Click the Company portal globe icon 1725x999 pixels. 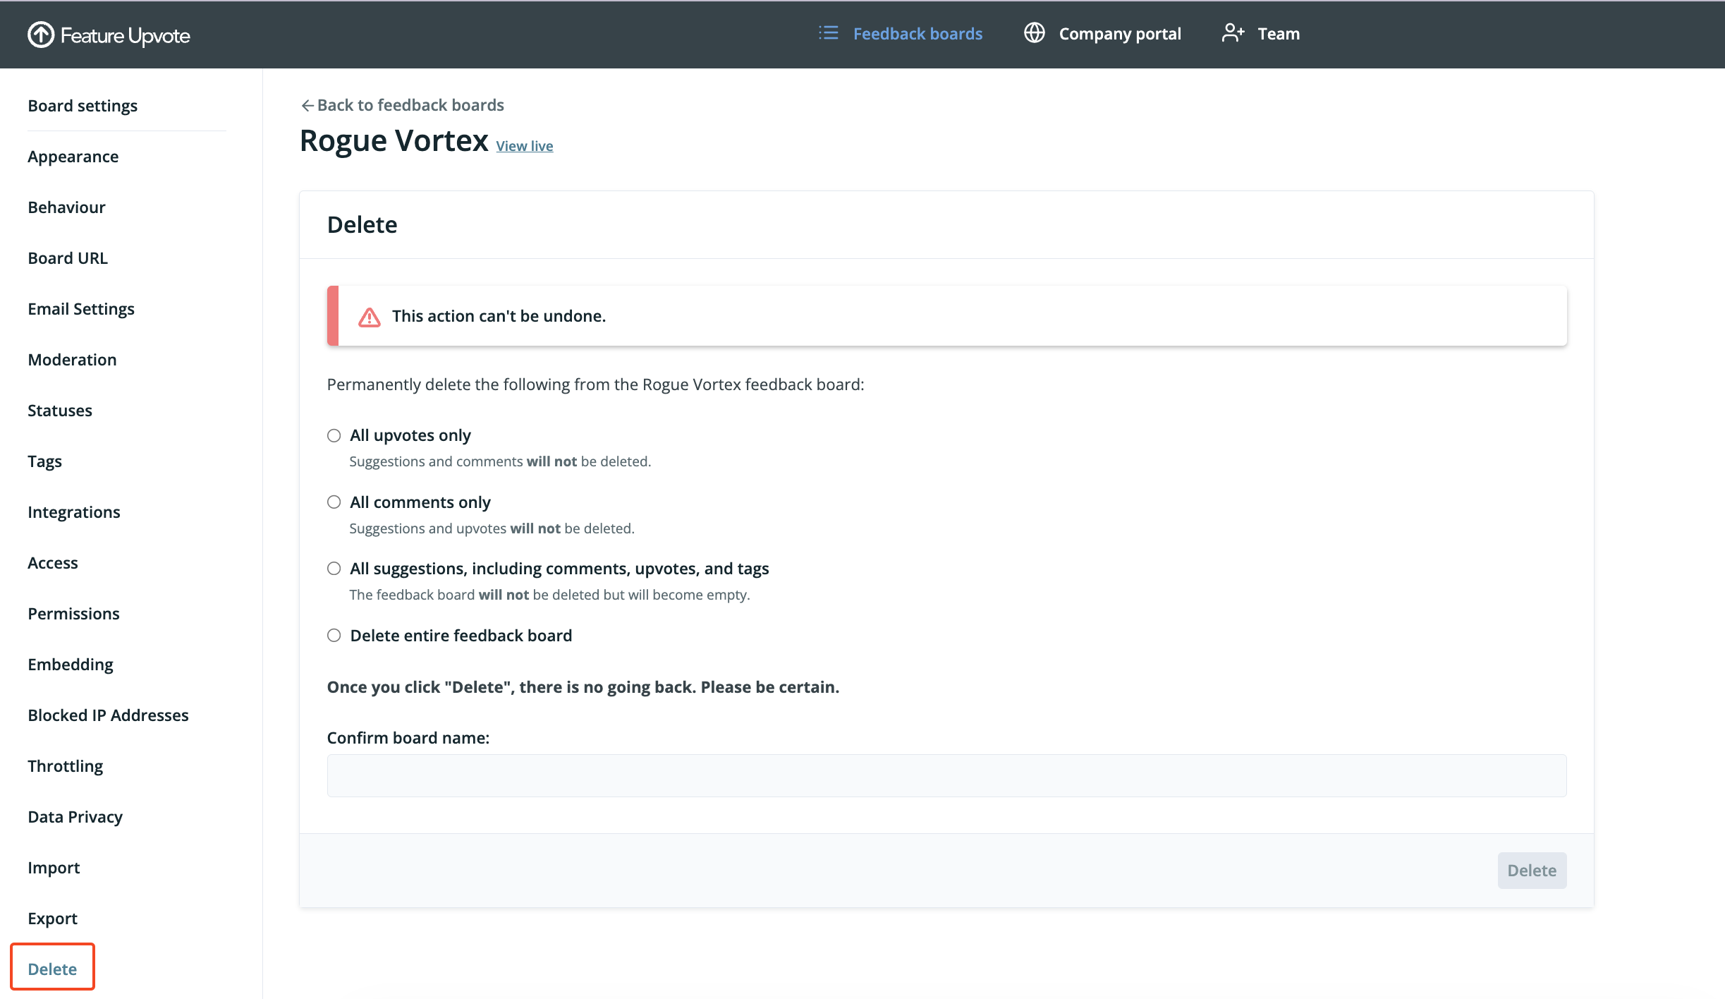[1034, 33]
